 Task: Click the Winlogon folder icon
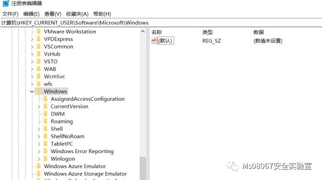click(x=46, y=159)
